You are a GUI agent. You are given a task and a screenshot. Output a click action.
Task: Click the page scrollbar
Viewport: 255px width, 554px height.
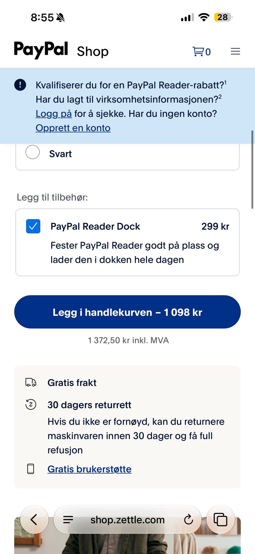click(252, 170)
